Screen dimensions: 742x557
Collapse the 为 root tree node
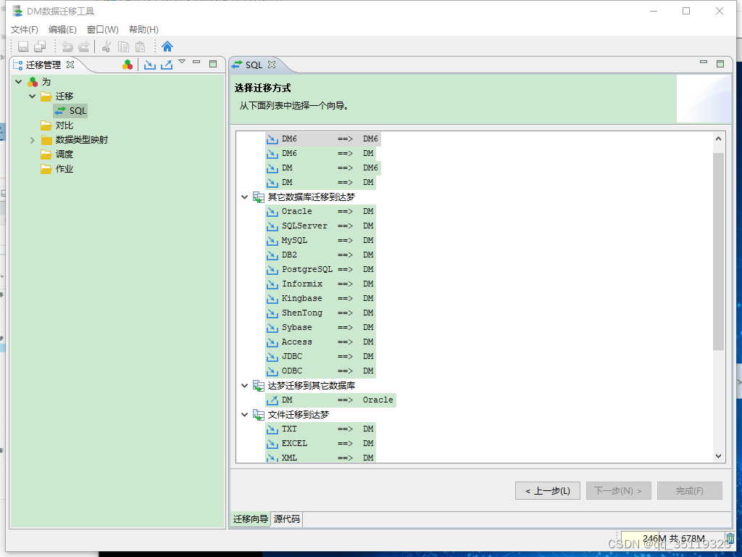pyautogui.click(x=18, y=82)
